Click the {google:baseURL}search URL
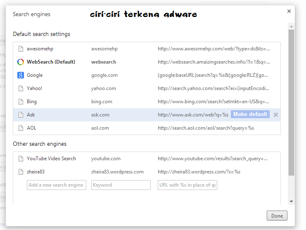This screenshot has height=230, width=306. click(213, 75)
